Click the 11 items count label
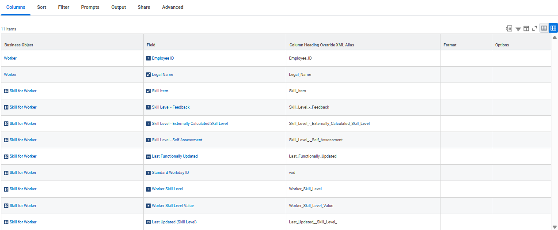558x230 pixels. 8,29
